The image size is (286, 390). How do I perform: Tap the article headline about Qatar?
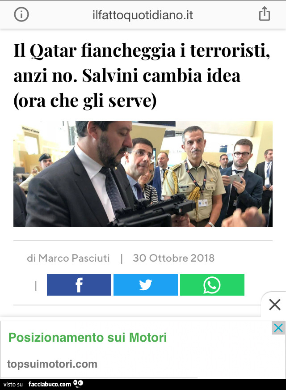click(x=142, y=76)
